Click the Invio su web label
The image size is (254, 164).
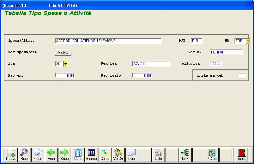pos(210,75)
